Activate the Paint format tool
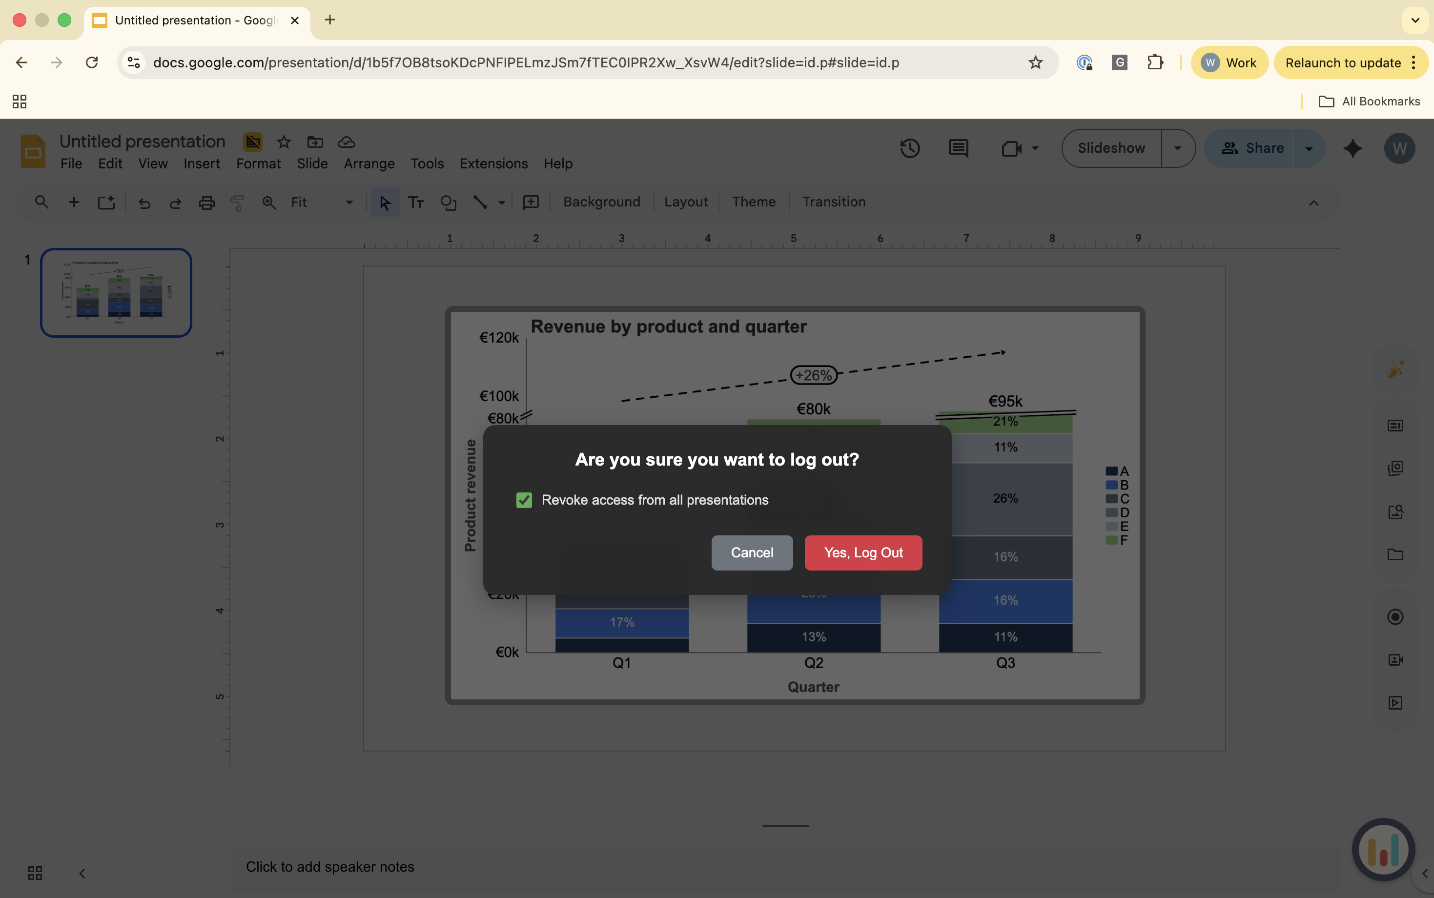Image resolution: width=1434 pixels, height=898 pixels. (237, 203)
